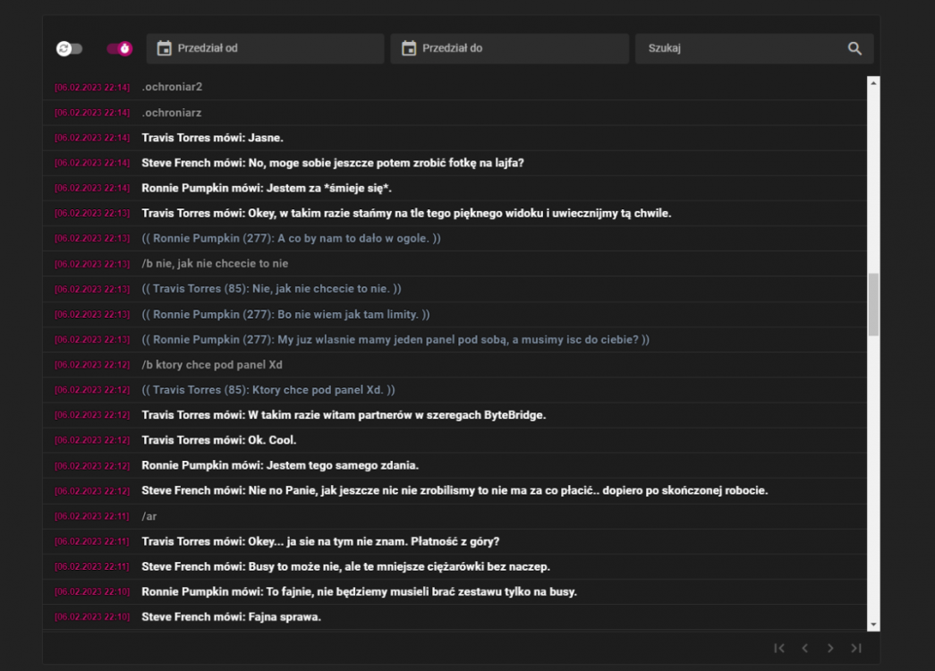935x671 pixels.
Task: Click the scrollbar down arrow
Action: click(873, 624)
